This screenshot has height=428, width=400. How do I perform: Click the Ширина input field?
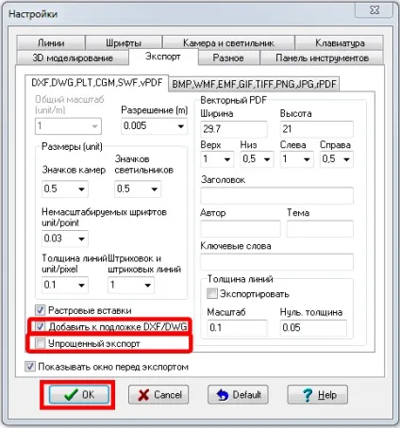[234, 129]
